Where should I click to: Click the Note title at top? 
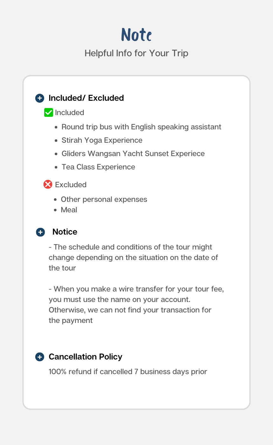click(136, 35)
